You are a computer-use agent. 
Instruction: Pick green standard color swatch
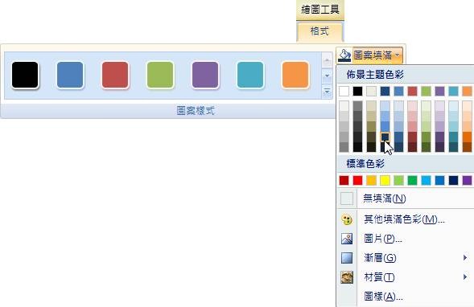coord(412,181)
